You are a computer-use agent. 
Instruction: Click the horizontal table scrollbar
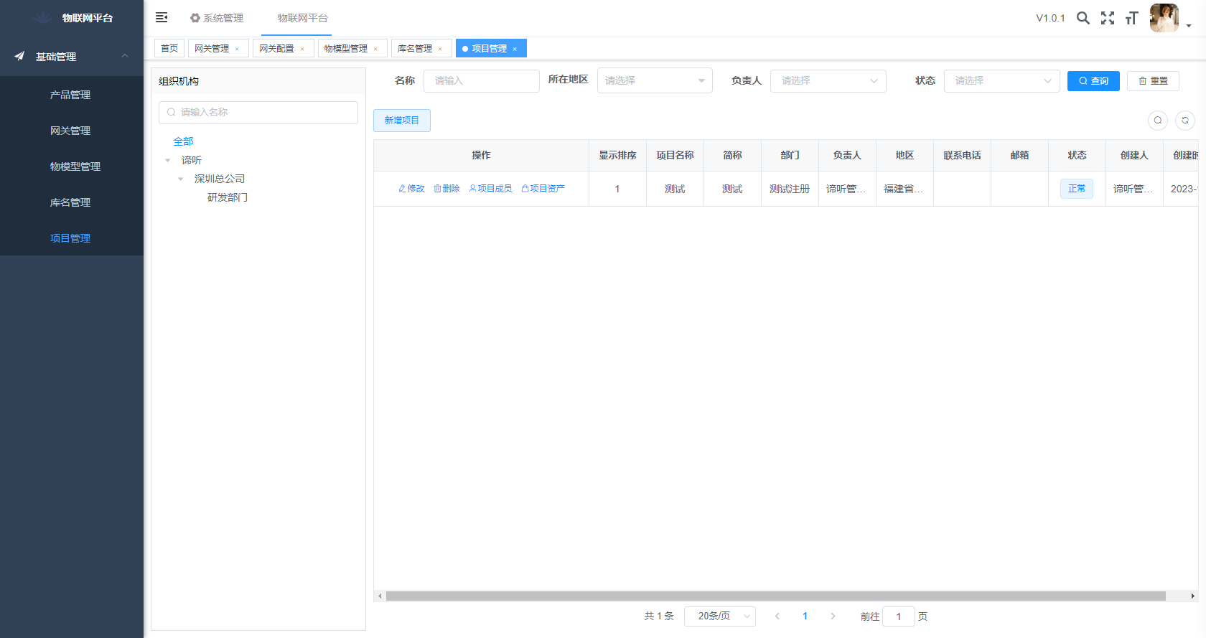pos(775,596)
